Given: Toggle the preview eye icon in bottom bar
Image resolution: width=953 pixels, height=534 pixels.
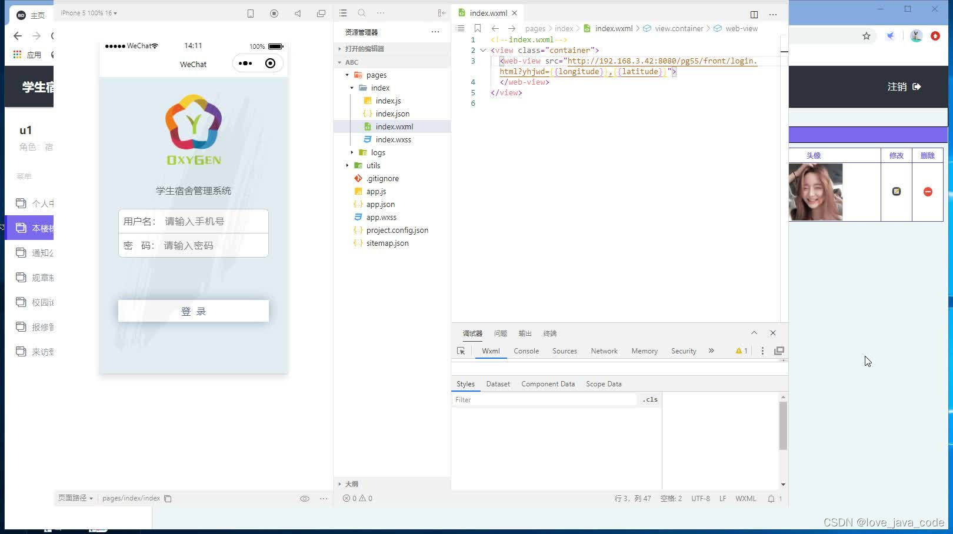Looking at the screenshot, I should coord(305,499).
